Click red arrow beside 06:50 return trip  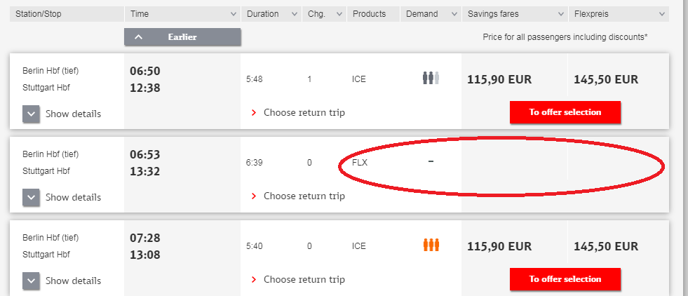(x=254, y=113)
